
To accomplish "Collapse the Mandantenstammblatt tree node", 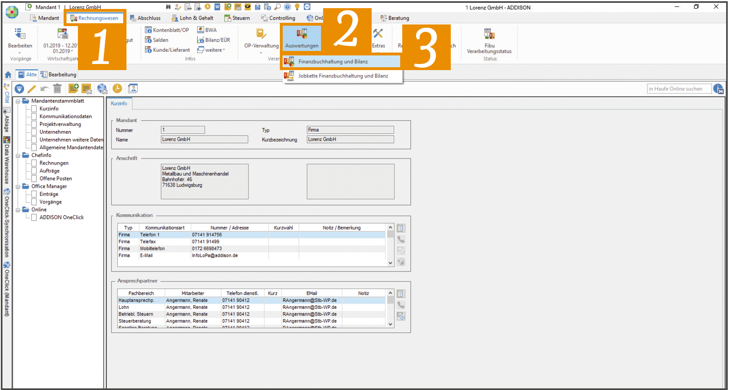I will click(x=18, y=101).
